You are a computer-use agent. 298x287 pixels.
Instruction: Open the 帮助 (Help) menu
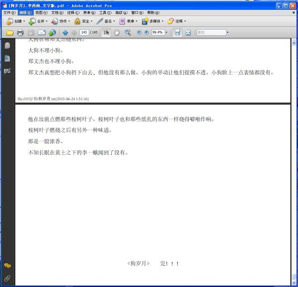(x=152, y=12)
